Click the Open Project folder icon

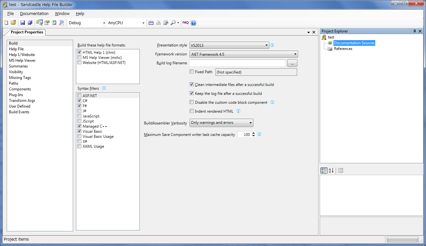(13, 23)
